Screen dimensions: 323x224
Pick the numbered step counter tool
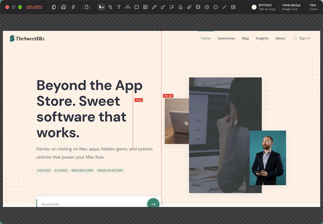(207, 7)
